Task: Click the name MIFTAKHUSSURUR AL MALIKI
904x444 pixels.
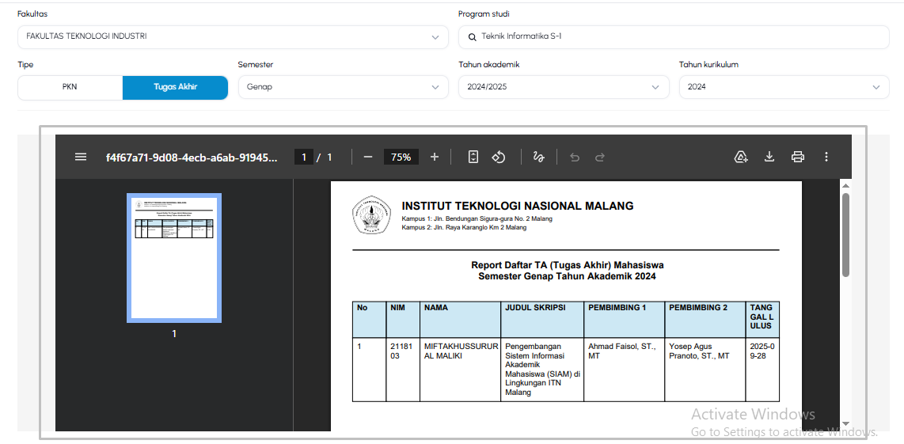Action: pos(461,351)
